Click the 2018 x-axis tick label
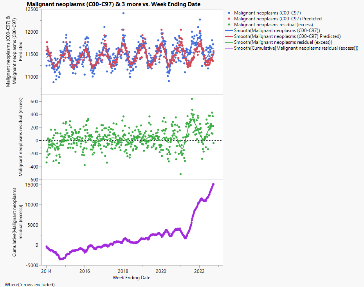 123,271
